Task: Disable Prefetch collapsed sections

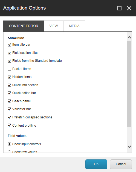Action: 9,117
